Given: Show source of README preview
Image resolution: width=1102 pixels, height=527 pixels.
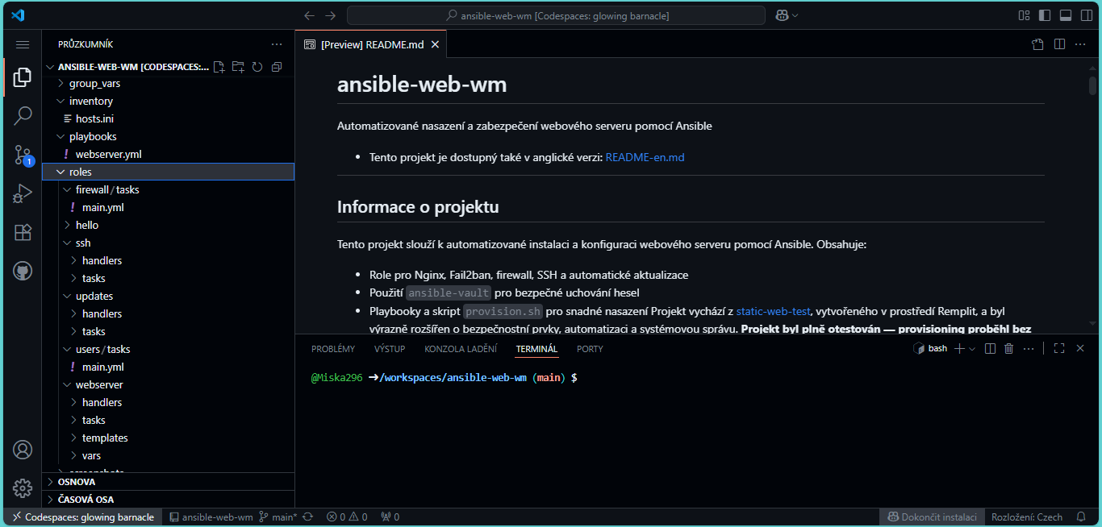Looking at the screenshot, I should click(x=1038, y=44).
